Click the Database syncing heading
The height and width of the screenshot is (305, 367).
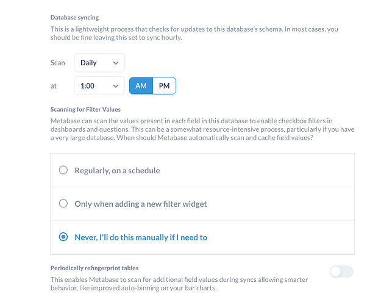coord(74,18)
